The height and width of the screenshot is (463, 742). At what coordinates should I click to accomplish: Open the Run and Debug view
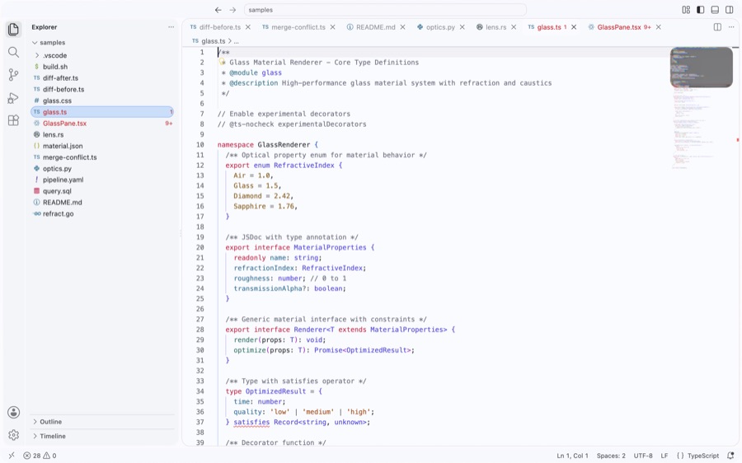tap(13, 97)
